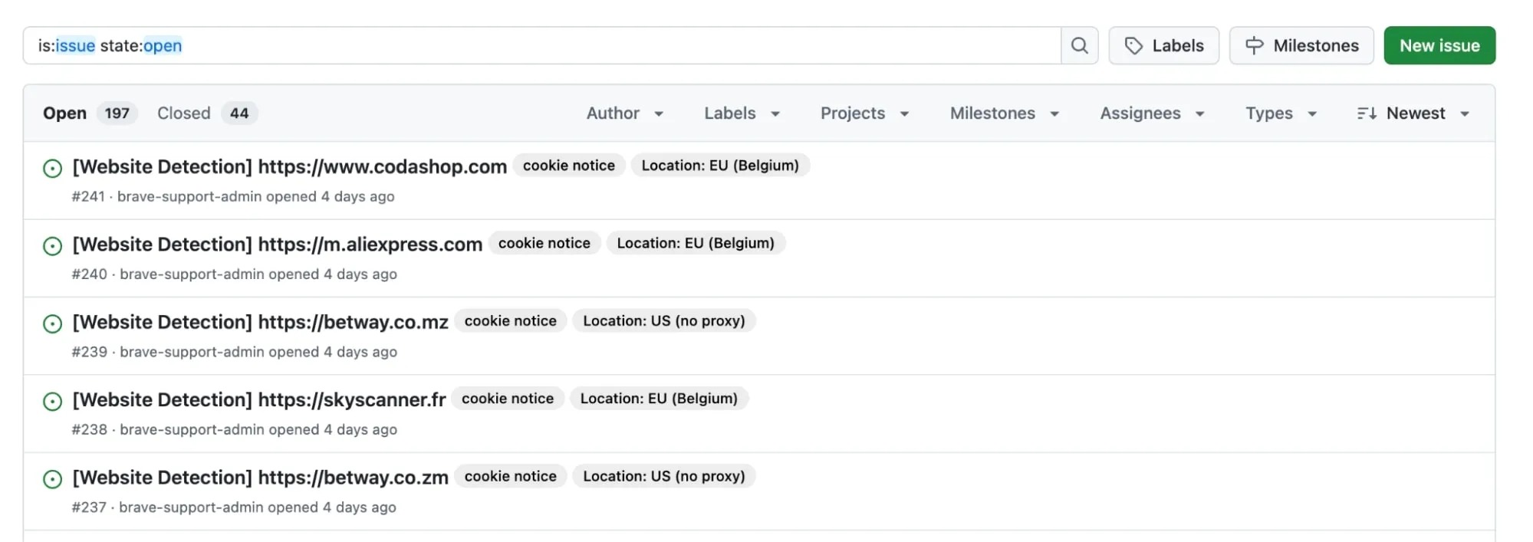Screen dimensions: 1533x542
Task: Click open-issue status icon for skyscanner.fr issue
Action: 52,401
